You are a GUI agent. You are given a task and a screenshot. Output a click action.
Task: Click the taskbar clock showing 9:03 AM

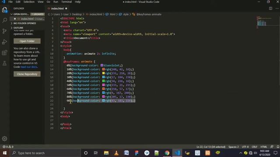pos(265,153)
